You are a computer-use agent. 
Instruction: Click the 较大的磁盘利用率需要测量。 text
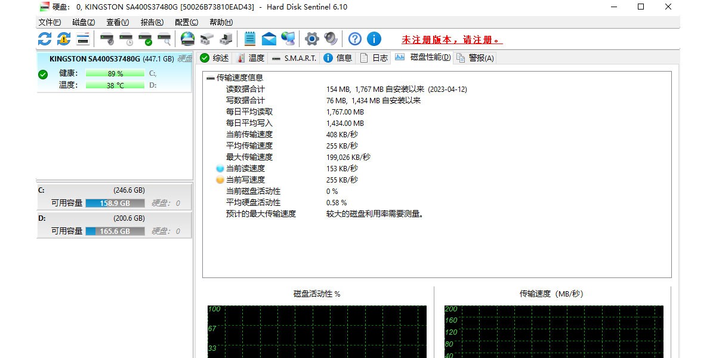coord(375,214)
